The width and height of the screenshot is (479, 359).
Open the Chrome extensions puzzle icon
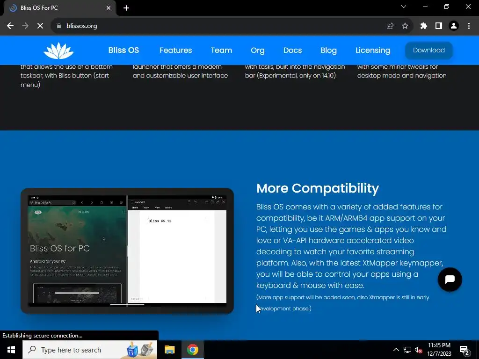[424, 26]
